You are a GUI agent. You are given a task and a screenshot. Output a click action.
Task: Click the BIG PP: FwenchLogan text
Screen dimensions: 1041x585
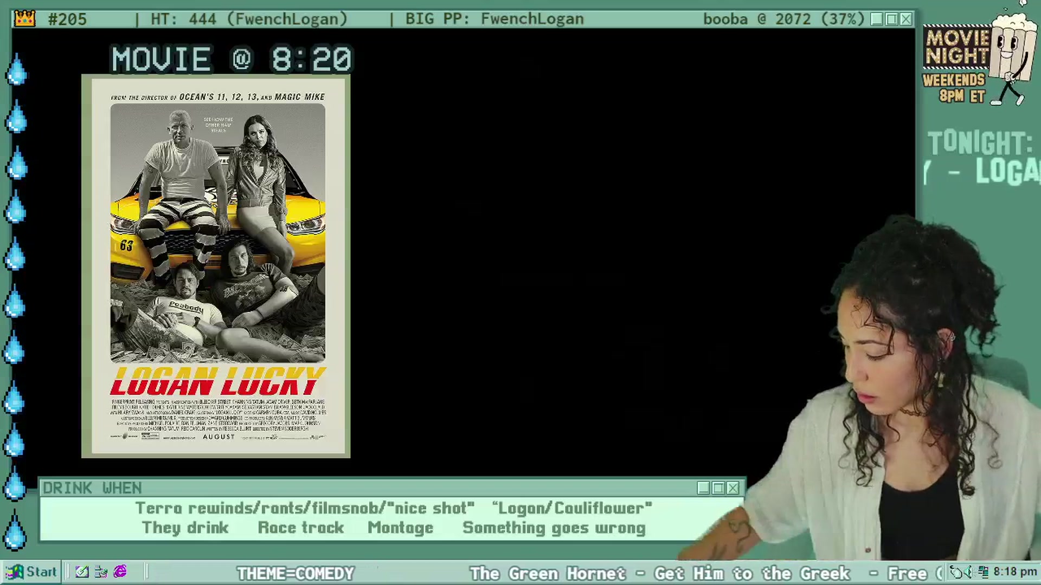pyautogui.click(x=494, y=19)
